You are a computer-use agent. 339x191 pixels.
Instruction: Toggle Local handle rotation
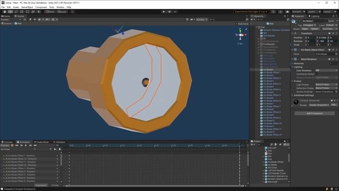(62, 12)
